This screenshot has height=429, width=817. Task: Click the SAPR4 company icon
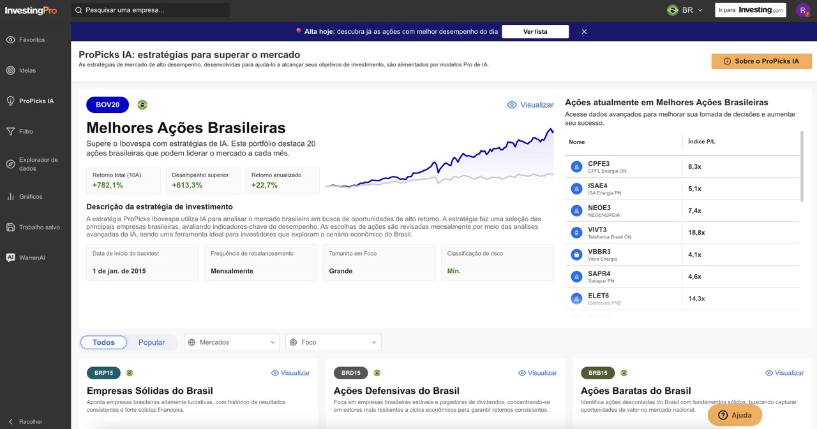pyautogui.click(x=576, y=277)
